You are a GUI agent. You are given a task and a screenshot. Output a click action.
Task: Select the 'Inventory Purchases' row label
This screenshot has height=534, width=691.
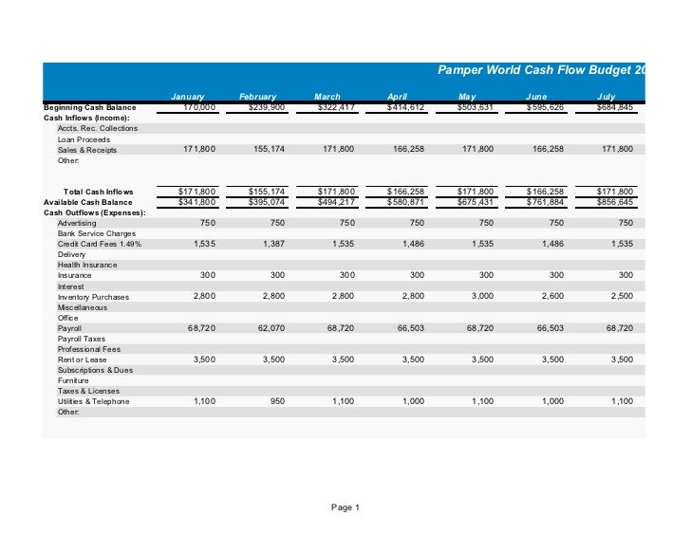tap(93, 297)
